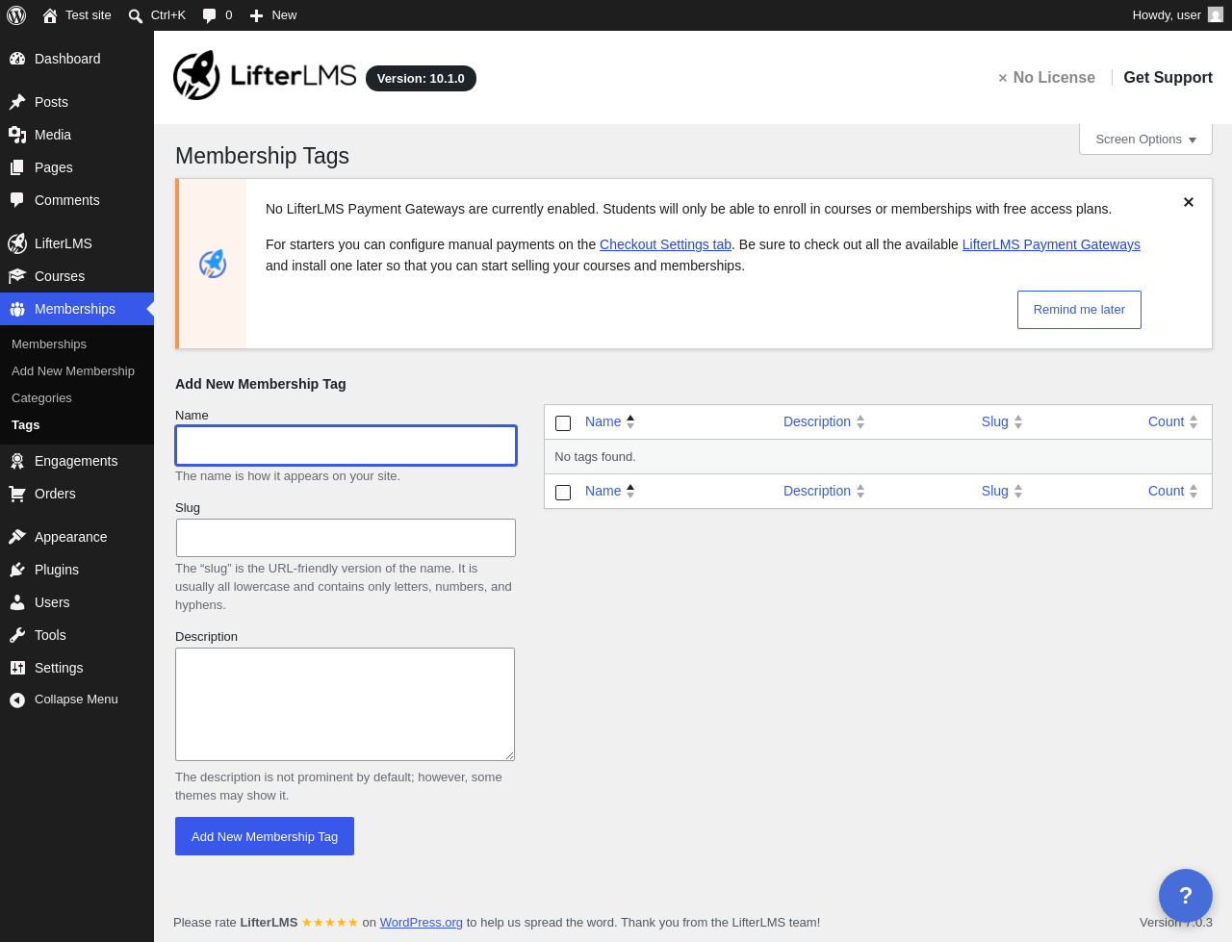
Task: Sort by Description in table footer
Action: coord(824,491)
